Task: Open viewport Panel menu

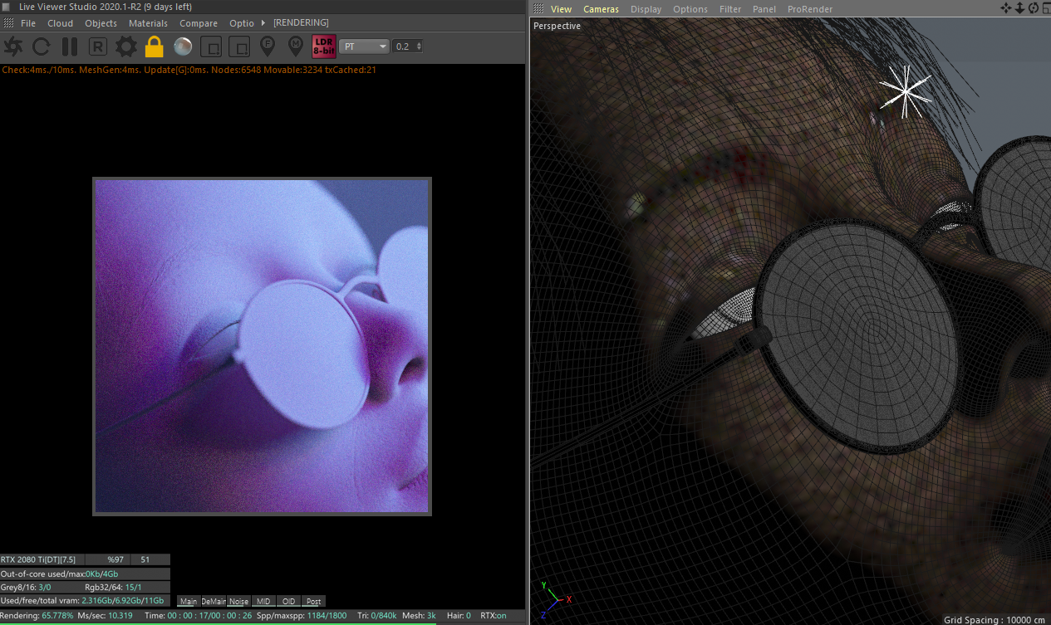Action: click(x=764, y=9)
